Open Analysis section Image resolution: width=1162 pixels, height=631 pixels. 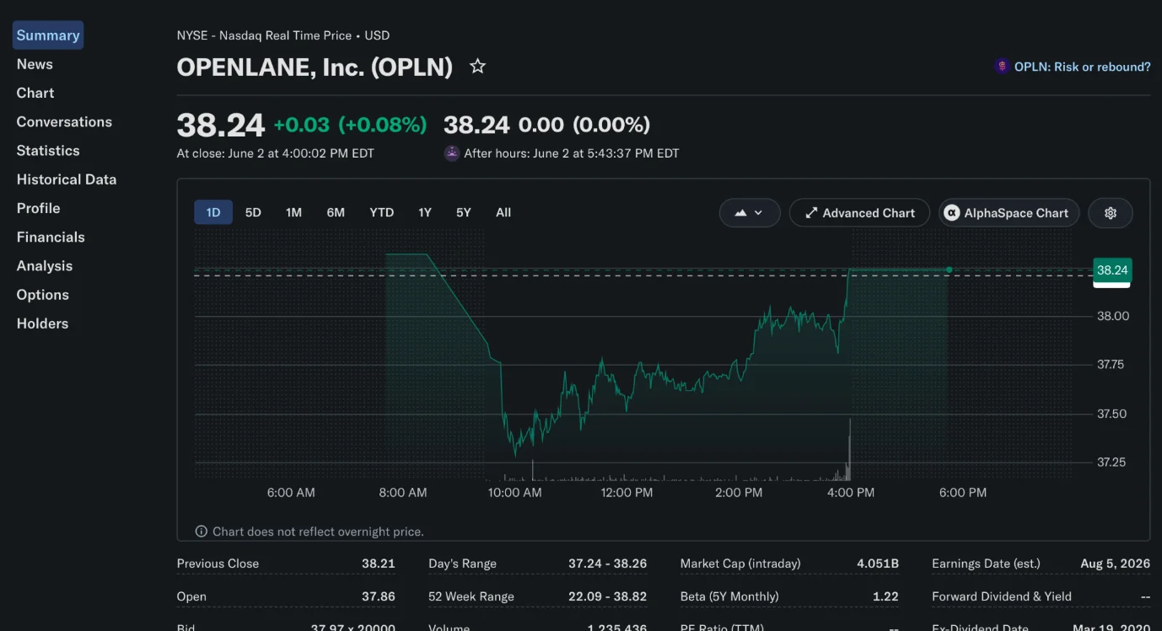pyautogui.click(x=45, y=265)
